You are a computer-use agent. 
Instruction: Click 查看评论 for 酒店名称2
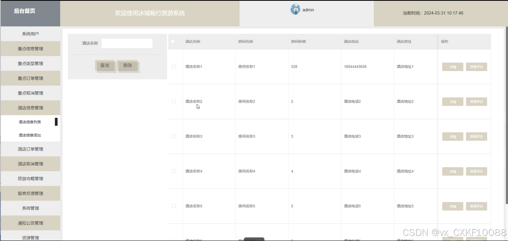point(477,102)
